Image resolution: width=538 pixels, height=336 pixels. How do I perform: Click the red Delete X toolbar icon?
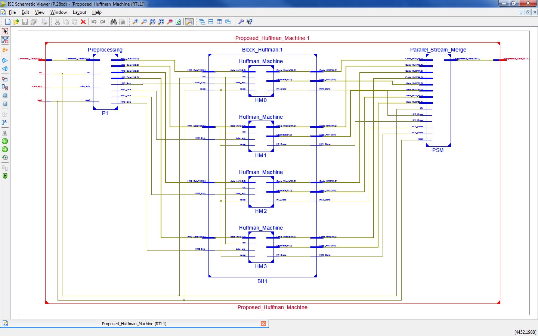pos(83,22)
